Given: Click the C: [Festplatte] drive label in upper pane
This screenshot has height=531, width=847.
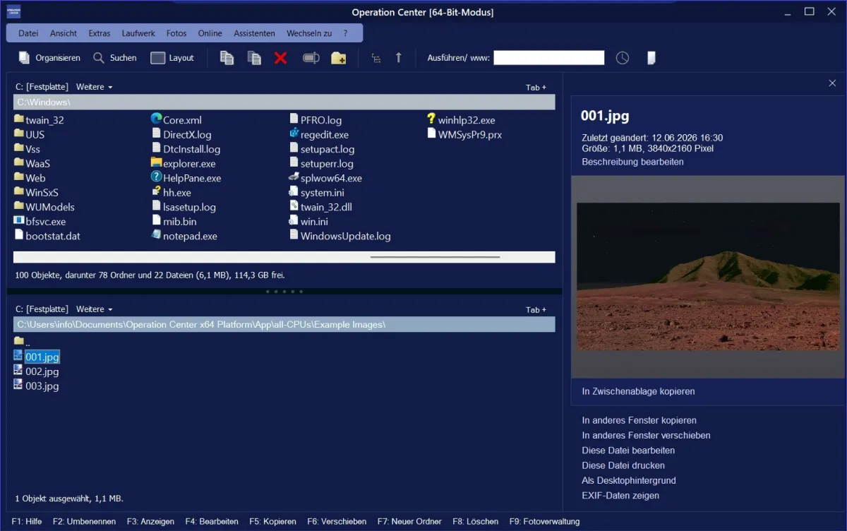Looking at the screenshot, I should pos(42,87).
